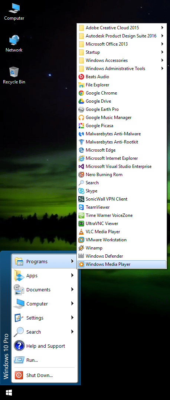
Task: Click the Shut Down... option
Action: coord(45,376)
